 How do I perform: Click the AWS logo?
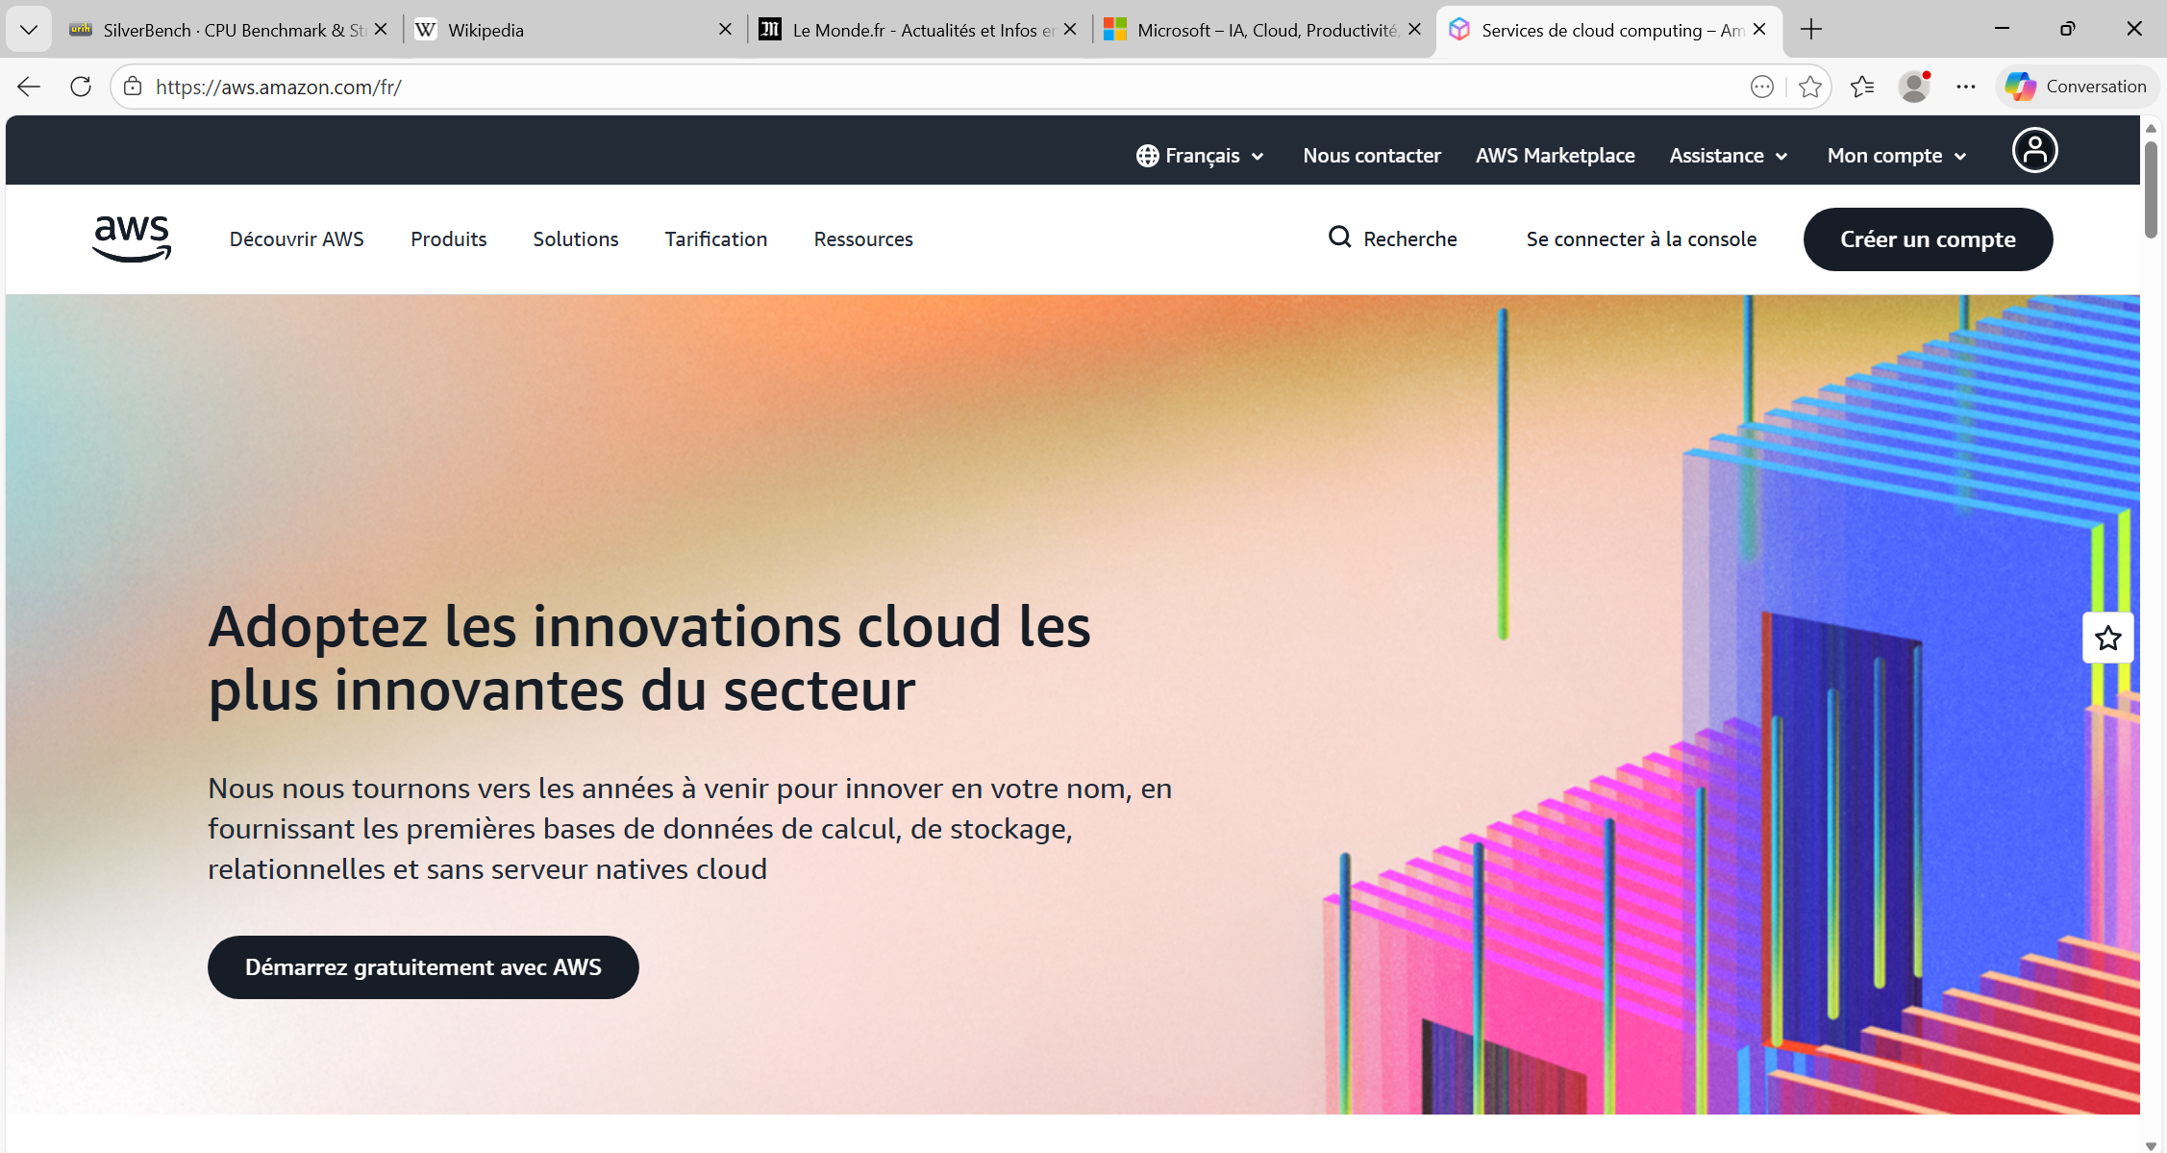click(x=132, y=238)
